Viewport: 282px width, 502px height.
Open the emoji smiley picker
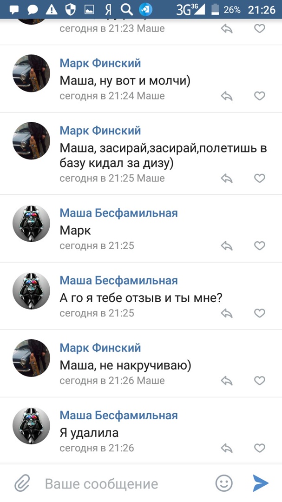(x=224, y=483)
